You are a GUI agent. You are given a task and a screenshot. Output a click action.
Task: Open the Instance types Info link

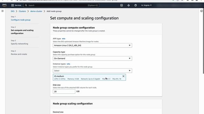pyautogui.click(x=68, y=64)
